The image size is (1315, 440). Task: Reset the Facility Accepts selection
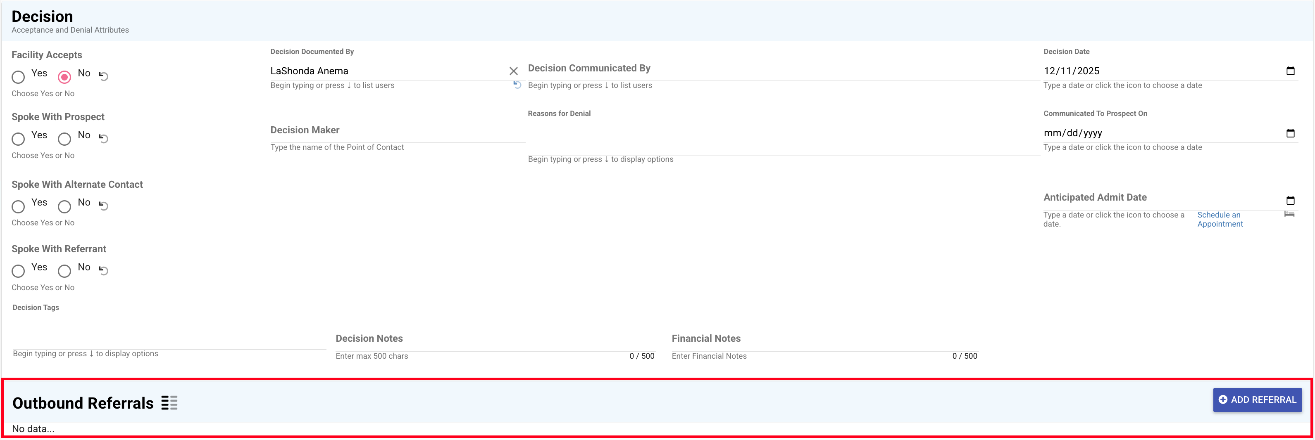(x=104, y=76)
